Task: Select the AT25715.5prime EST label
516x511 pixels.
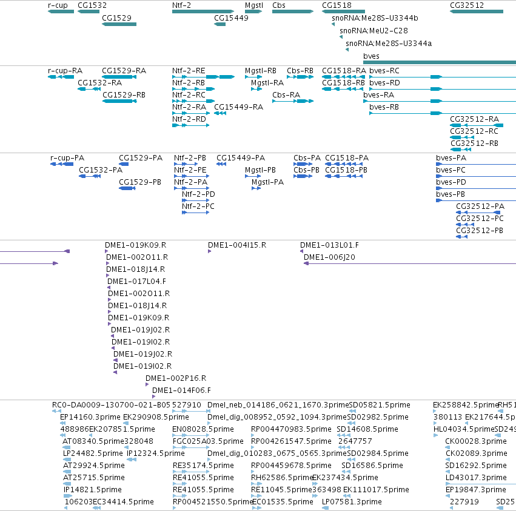Action: point(94,478)
